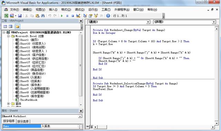Collapse the VBAProject root node

[x=4, y=32]
